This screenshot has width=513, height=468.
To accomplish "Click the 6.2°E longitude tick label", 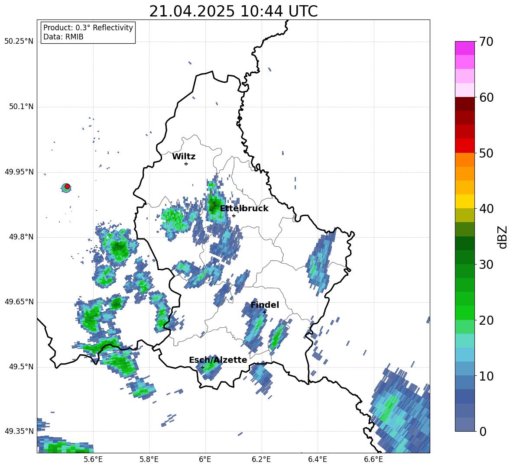I will (x=261, y=459).
